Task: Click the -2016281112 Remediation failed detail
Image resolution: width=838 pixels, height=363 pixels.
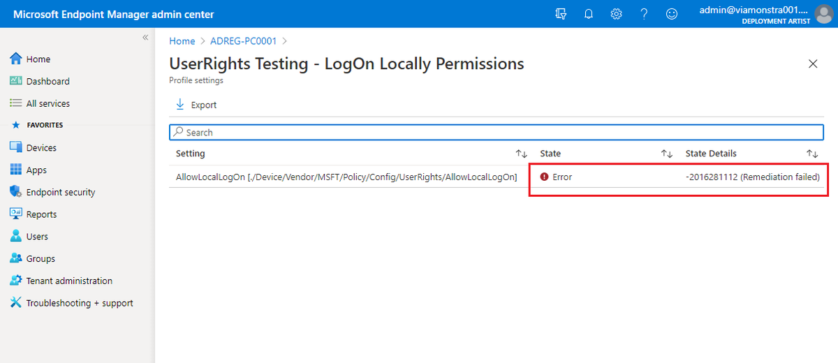Action: coord(753,177)
